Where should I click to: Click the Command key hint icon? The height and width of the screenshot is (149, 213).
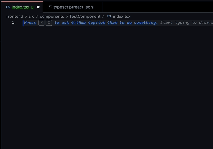(x=42, y=23)
